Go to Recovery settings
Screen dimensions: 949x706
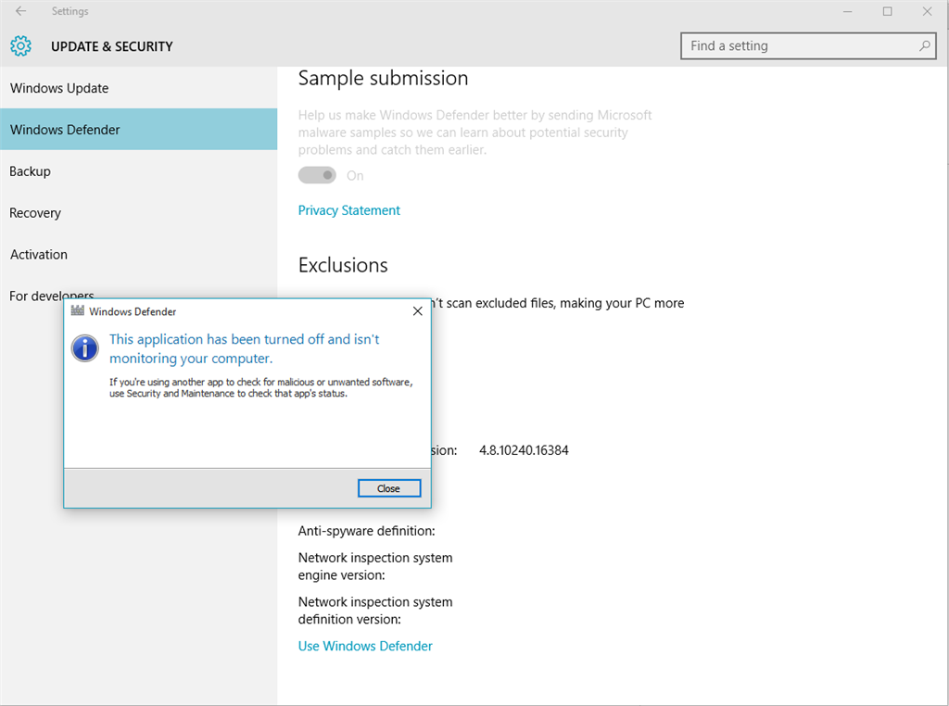point(139,213)
